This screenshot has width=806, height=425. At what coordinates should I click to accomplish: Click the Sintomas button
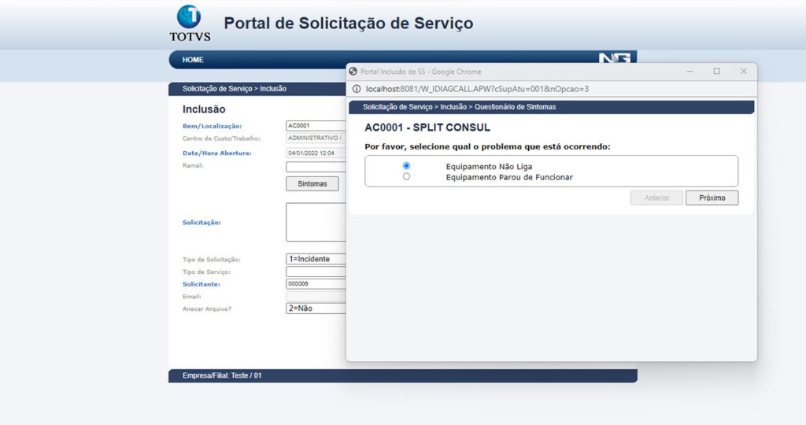tap(312, 183)
